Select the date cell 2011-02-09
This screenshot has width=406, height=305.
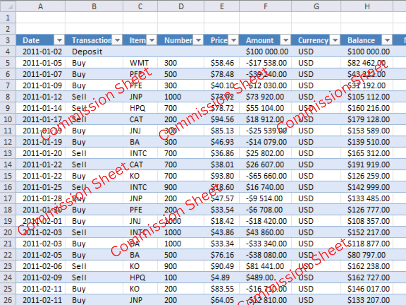coord(40,277)
